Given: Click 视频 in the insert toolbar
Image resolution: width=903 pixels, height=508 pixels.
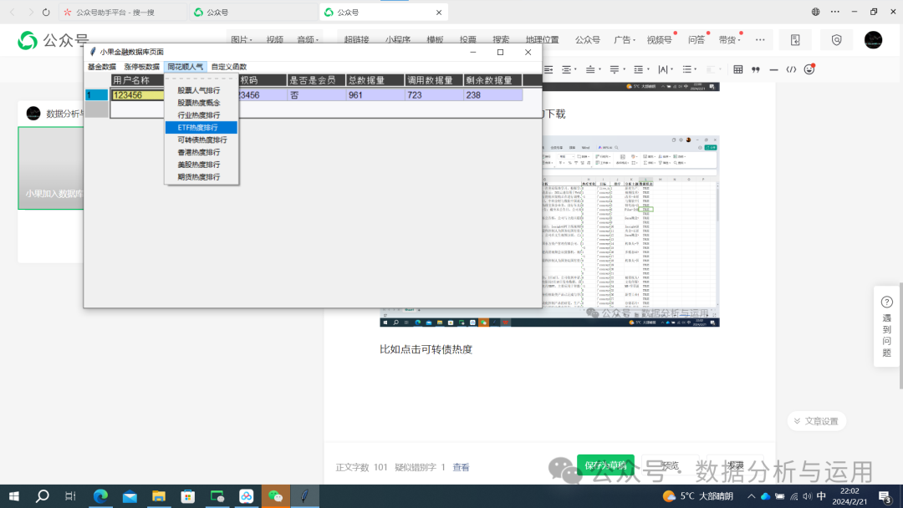Looking at the screenshot, I should tap(275, 40).
